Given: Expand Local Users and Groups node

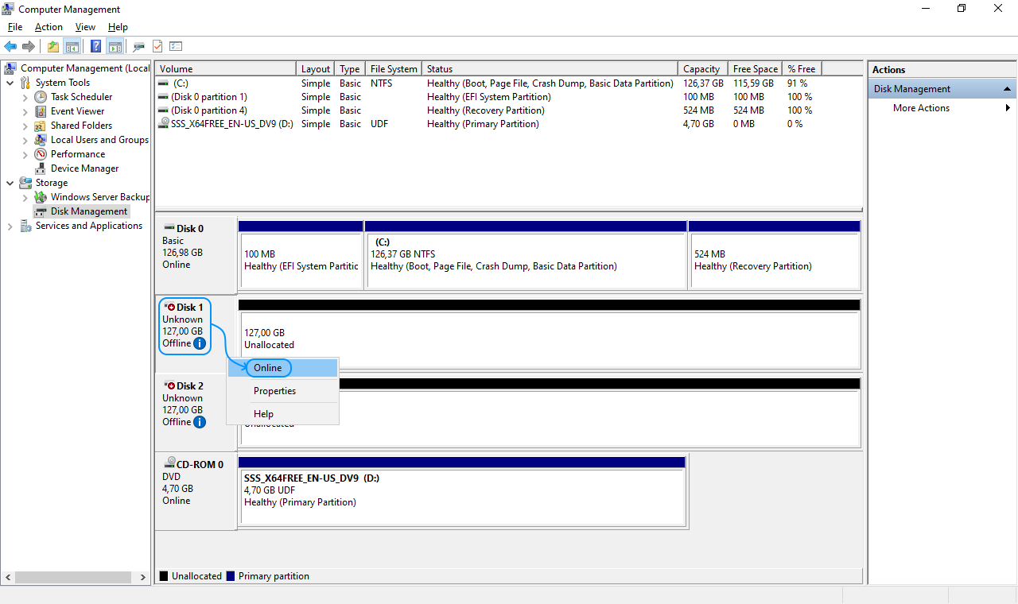Looking at the screenshot, I should tap(25, 140).
